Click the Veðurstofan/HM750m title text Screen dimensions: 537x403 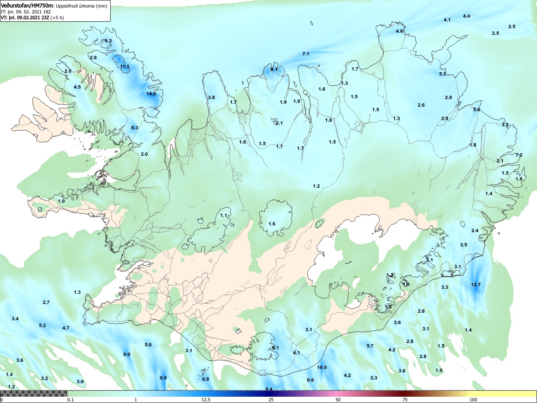pyautogui.click(x=27, y=5)
